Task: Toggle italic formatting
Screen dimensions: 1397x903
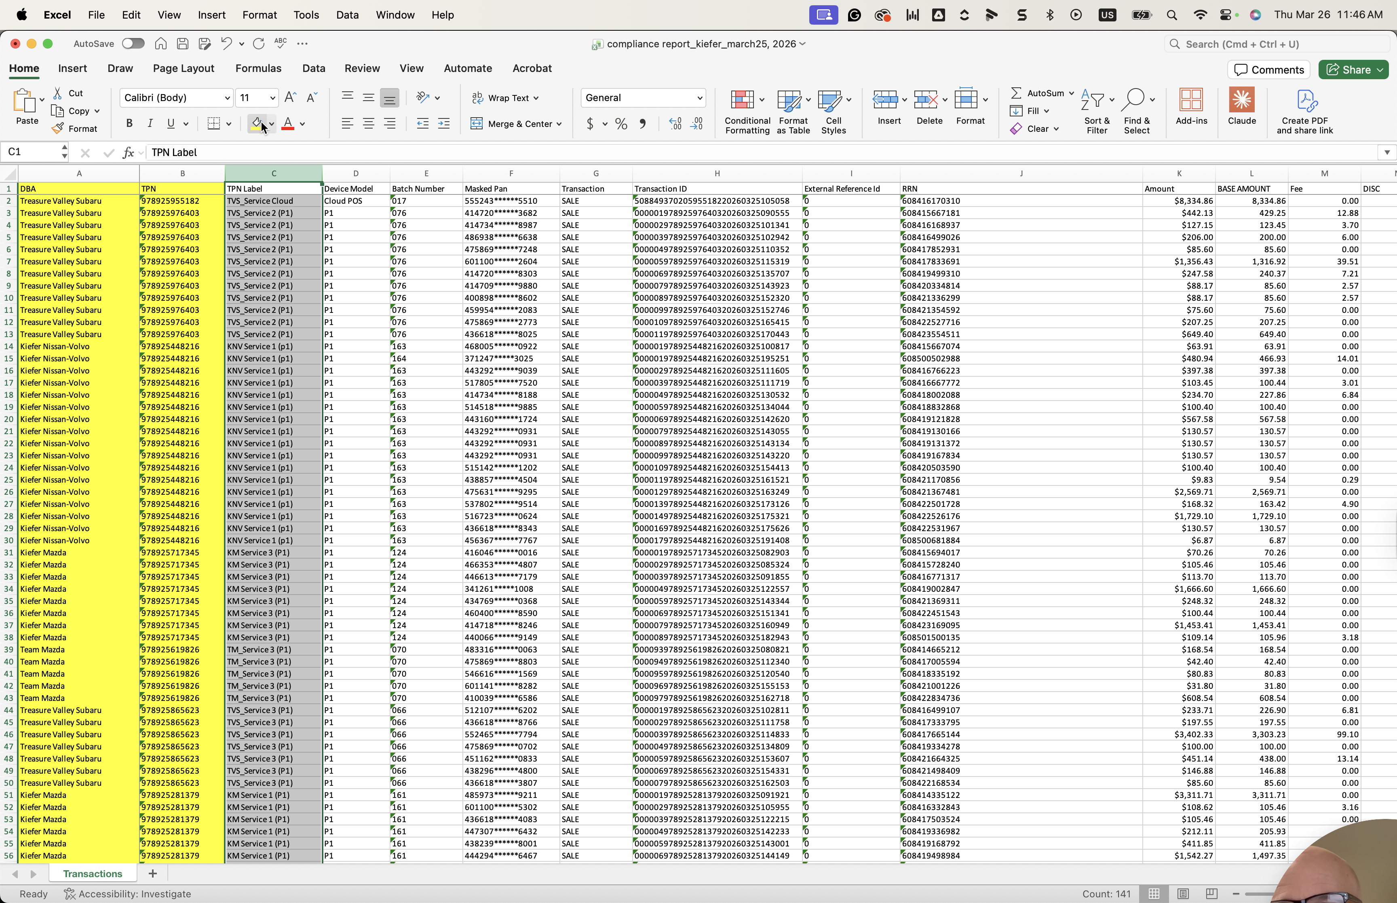Action: pos(150,124)
